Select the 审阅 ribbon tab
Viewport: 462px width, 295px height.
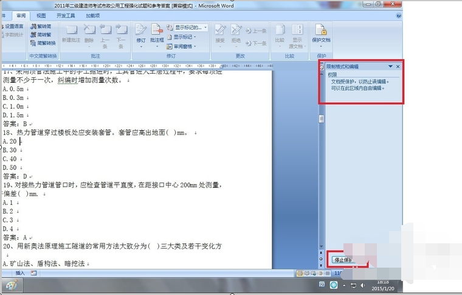tap(21, 16)
